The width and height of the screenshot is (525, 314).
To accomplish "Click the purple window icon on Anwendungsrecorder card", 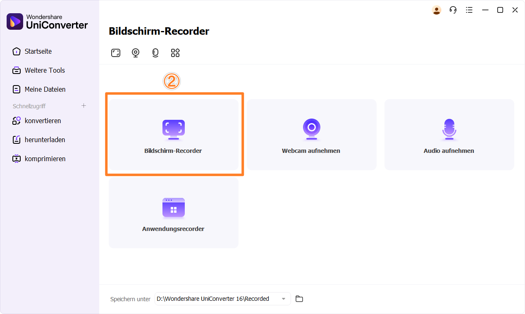I will [174, 208].
